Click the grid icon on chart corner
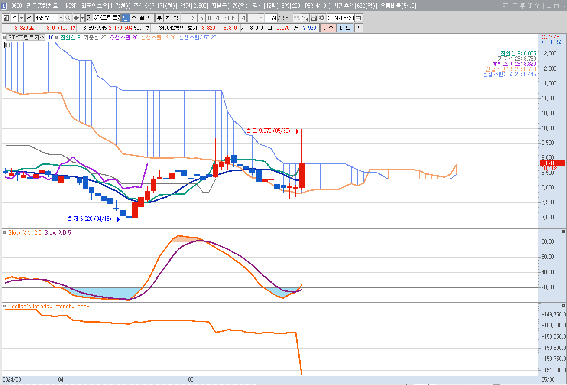The height and width of the screenshot is (385, 567). tap(7, 45)
